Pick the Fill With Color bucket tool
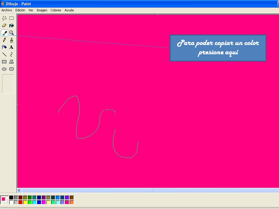 click(x=12, y=26)
